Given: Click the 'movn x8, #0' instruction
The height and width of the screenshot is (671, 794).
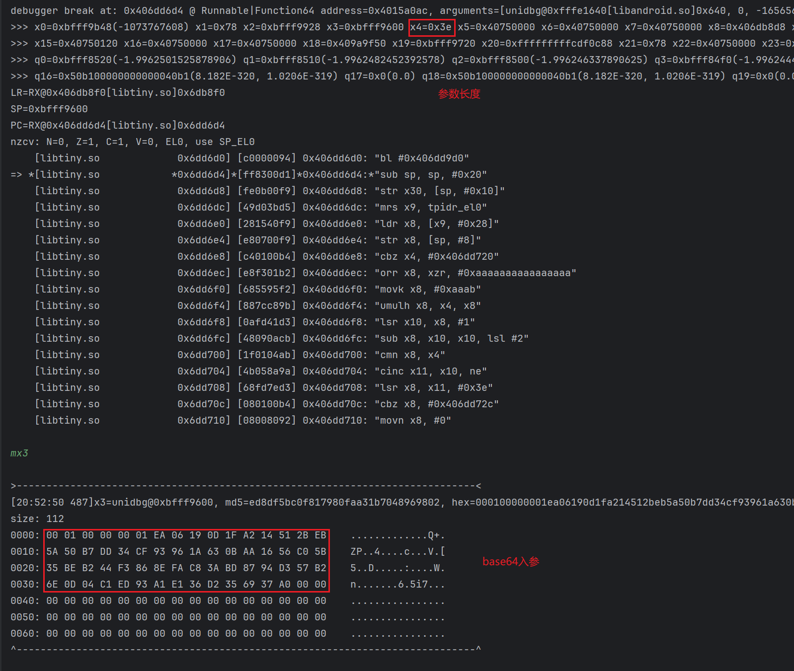Looking at the screenshot, I should tap(413, 420).
